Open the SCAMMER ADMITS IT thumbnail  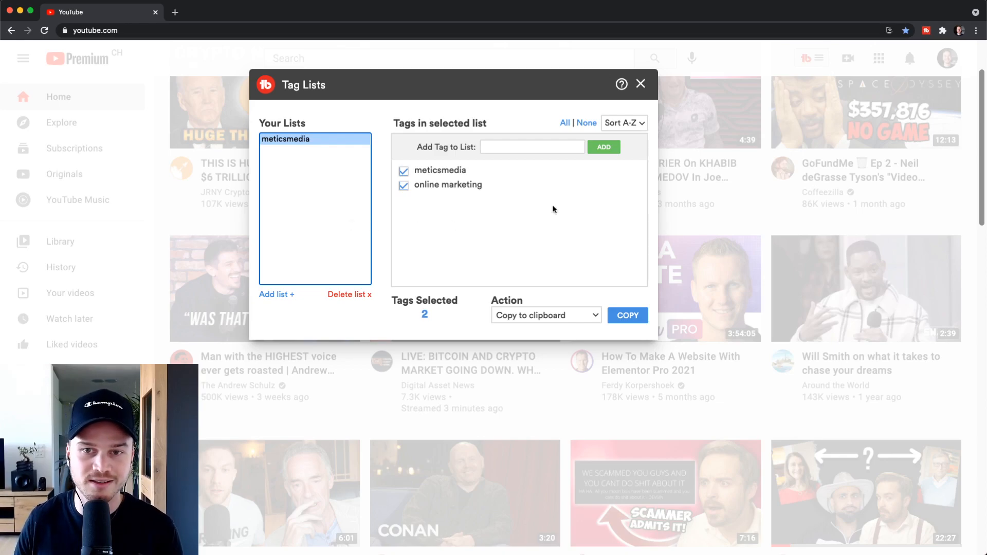[x=666, y=493]
